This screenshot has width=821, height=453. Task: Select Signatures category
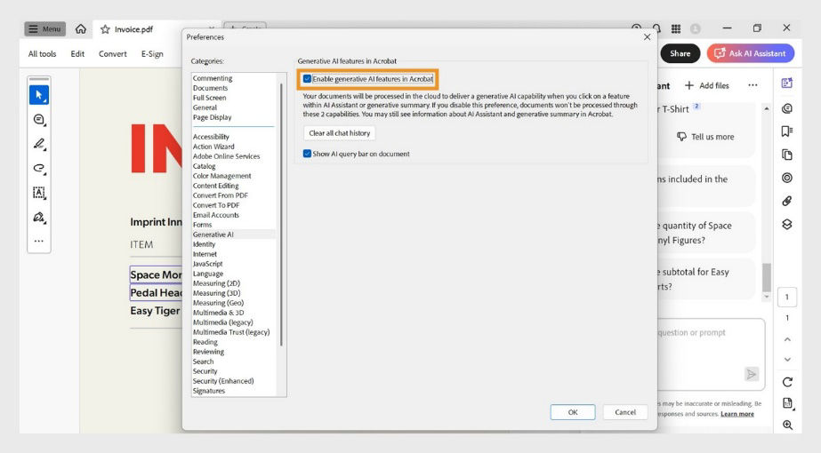[x=209, y=391]
